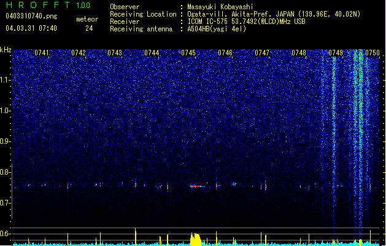This screenshot has height=246, width=386.
Task: Click the long red meteor echo near 0745
Action: (197, 186)
